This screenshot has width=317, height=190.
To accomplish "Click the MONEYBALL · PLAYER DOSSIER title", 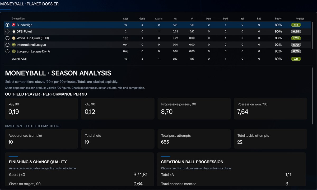I will 29,4.
